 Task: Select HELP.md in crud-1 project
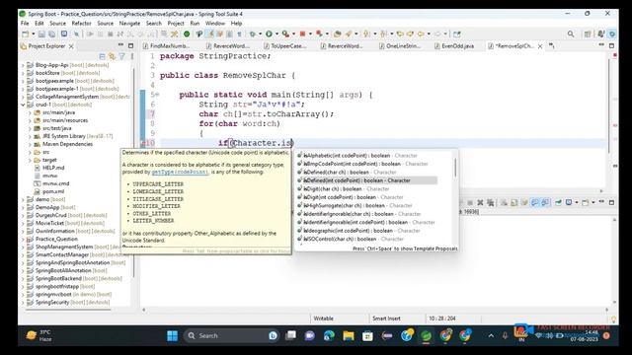(x=53, y=168)
